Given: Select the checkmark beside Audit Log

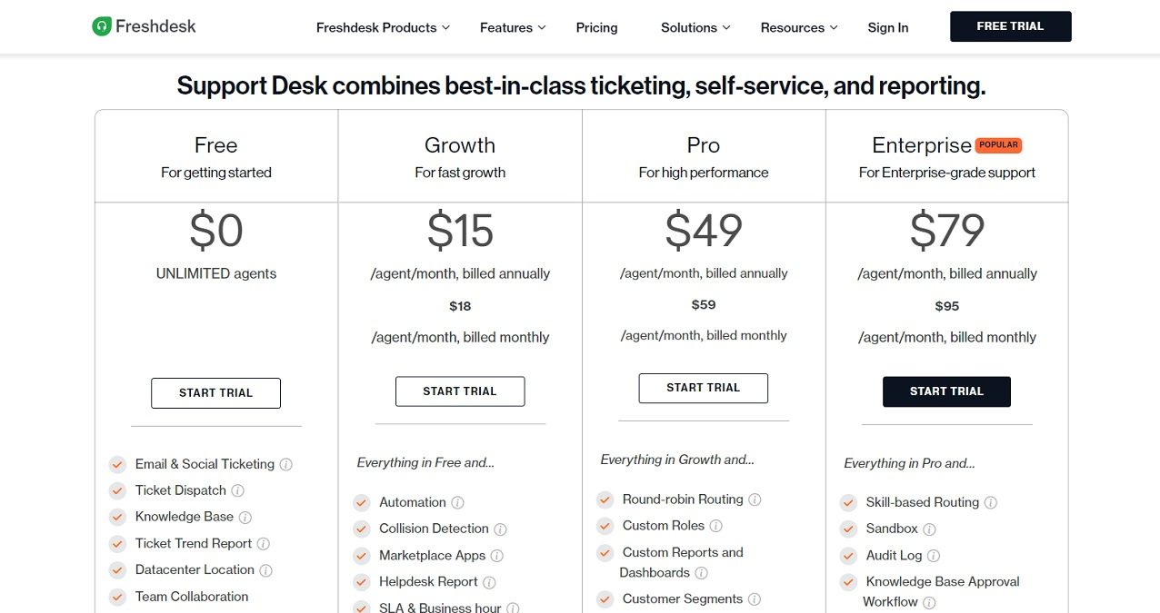Looking at the screenshot, I should coord(848,555).
